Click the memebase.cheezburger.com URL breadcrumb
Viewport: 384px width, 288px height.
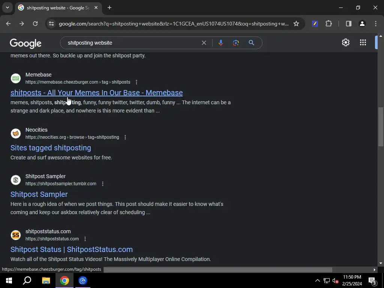[78, 82]
